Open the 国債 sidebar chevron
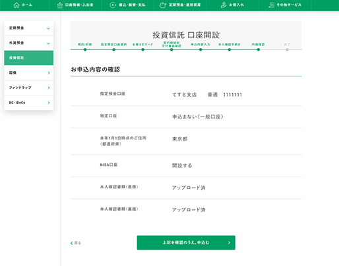This screenshot has height=266, width=339. (x=49, y=72)
